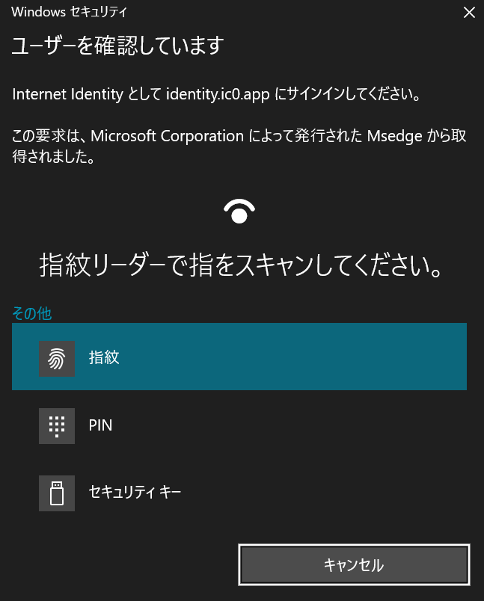Click the fingerprint sensor icon above scan prompt
The image size is (484, 601).
point(239,212)
